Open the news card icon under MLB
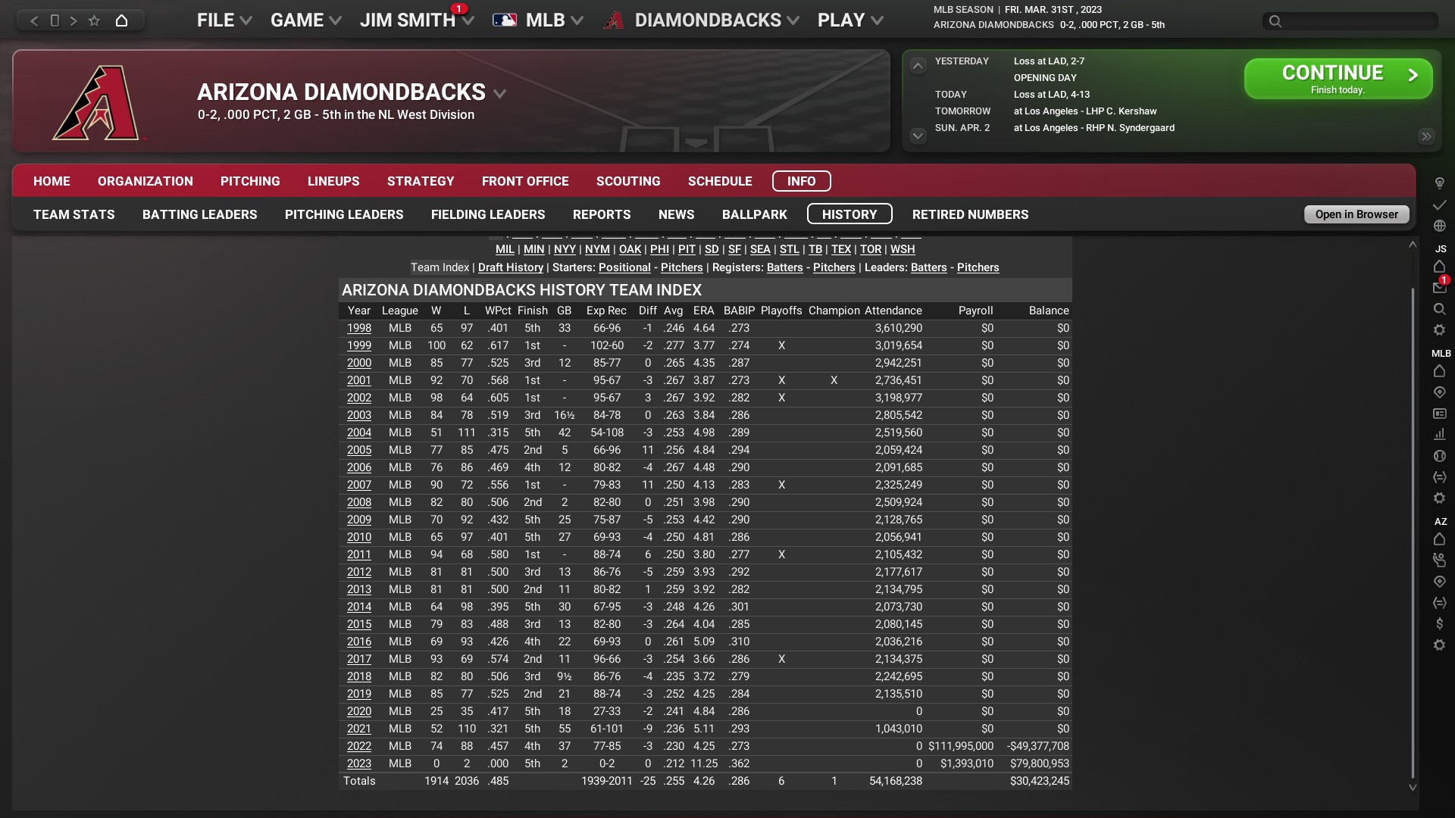1455x818 pixels. tap(1440, 414)
